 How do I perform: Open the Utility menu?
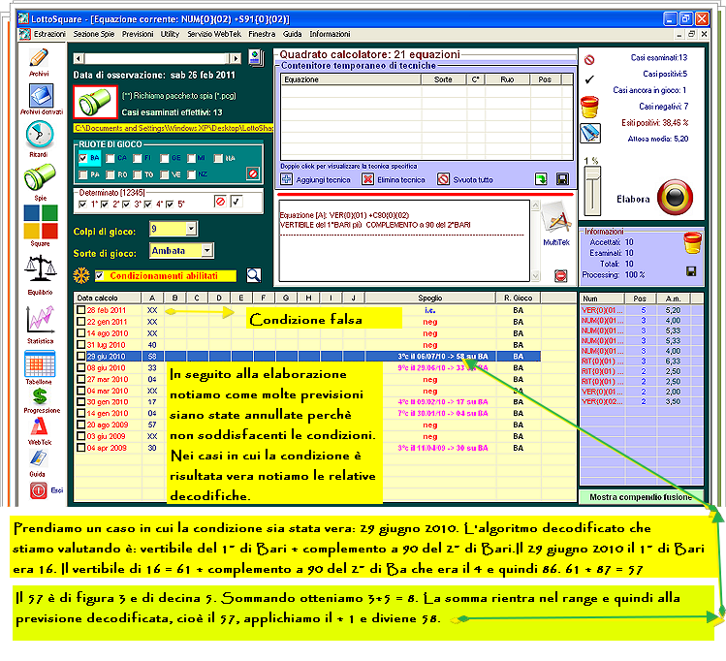click(170, 34)
